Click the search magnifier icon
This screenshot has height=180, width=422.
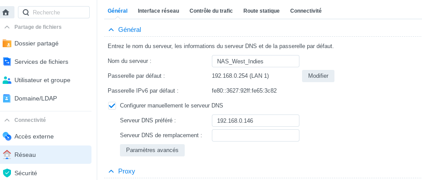tap(26, 12)
